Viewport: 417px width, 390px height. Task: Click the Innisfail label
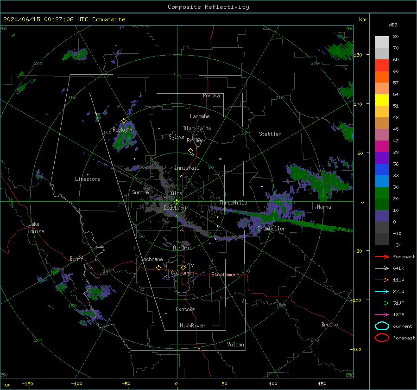click(x=187, y=168)
